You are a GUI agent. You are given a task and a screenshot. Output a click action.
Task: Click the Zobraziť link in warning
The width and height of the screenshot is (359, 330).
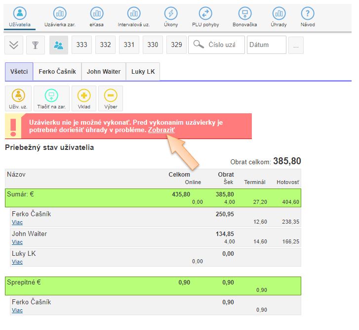pos(161,130)
